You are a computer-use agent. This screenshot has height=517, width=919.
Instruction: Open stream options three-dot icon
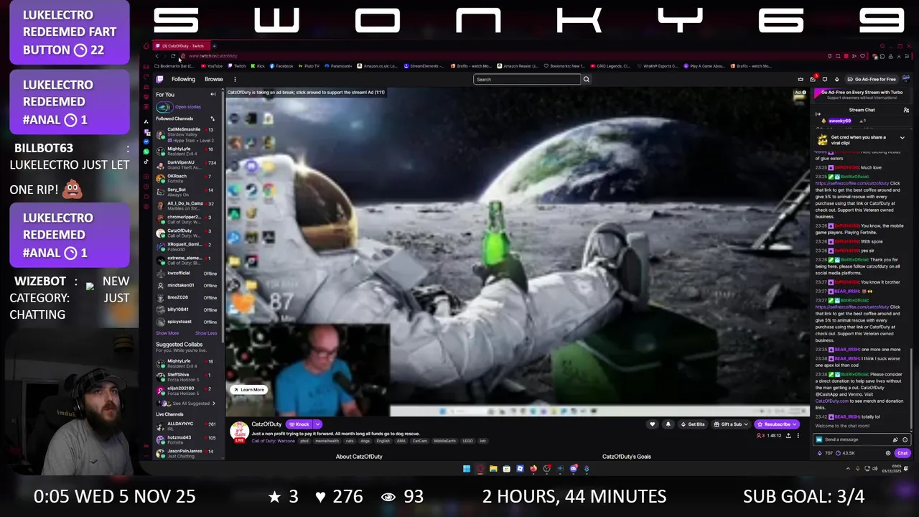798,436
